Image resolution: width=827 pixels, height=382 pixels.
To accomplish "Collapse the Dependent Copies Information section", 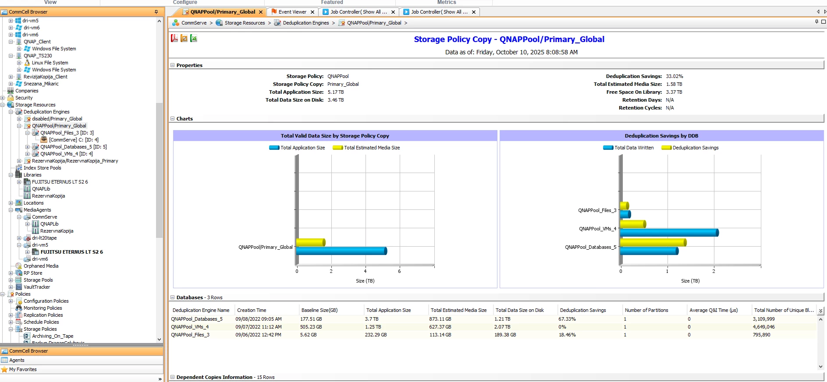I will [x=172, y=377].
